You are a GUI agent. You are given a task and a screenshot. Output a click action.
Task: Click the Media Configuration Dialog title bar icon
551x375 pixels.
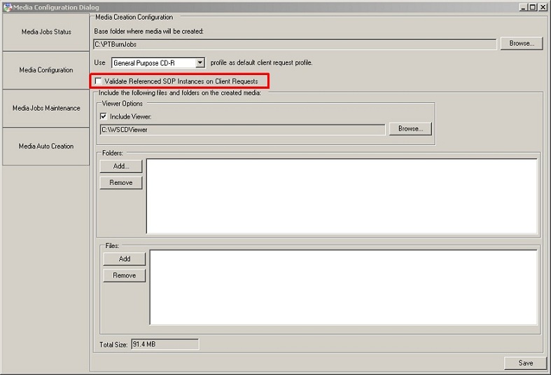tap(7, 7)
